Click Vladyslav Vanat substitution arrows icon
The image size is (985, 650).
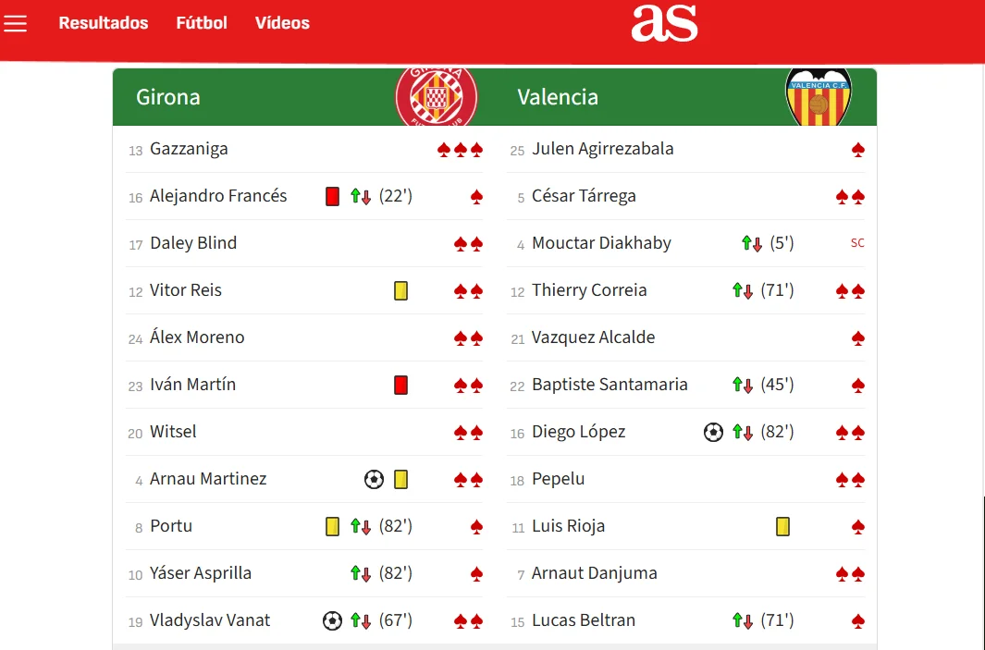(361, 620)
